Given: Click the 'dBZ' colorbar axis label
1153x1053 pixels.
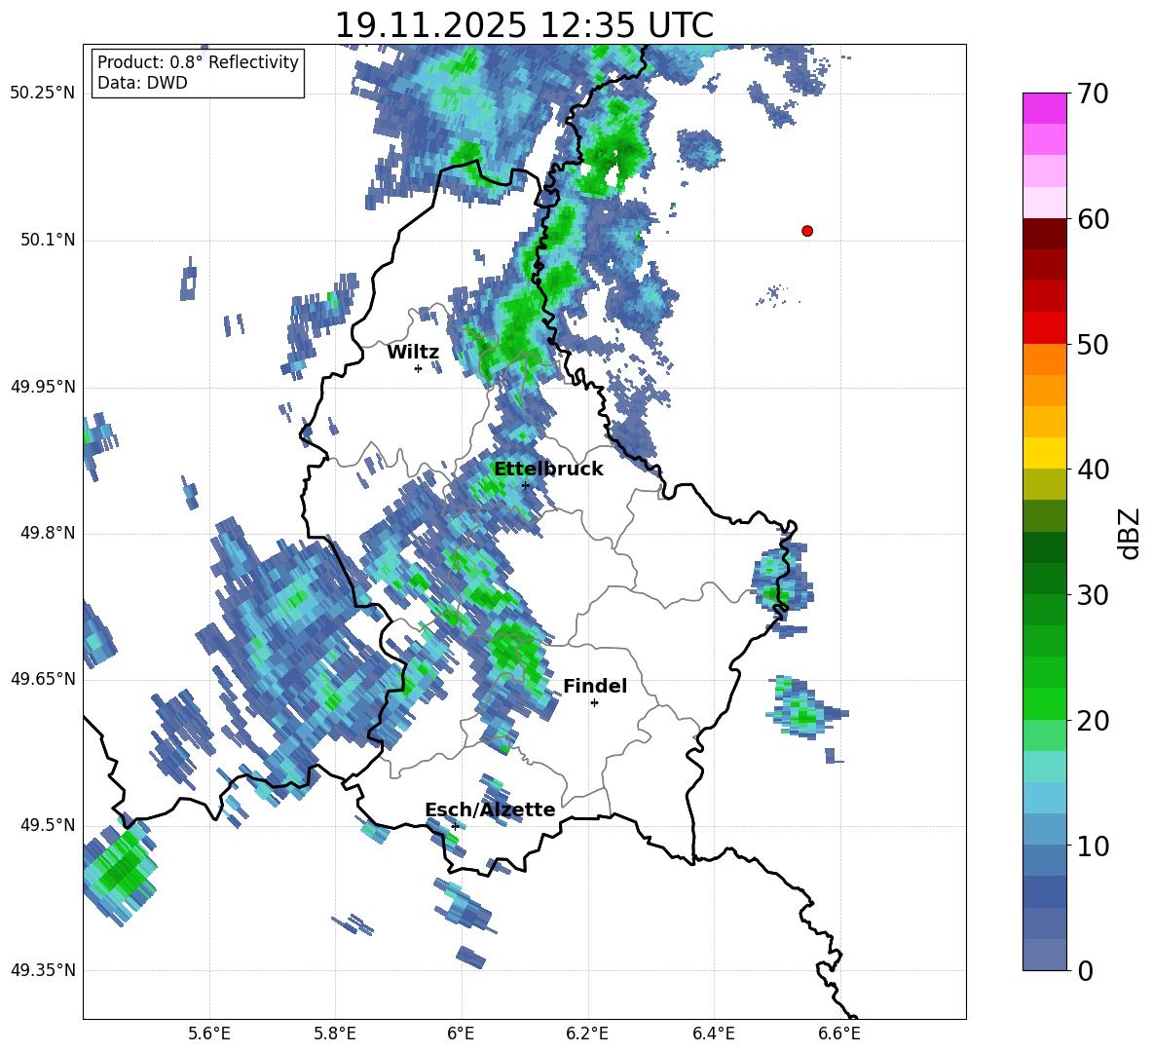Looking at the screenshot, I should coord(1131,533).
